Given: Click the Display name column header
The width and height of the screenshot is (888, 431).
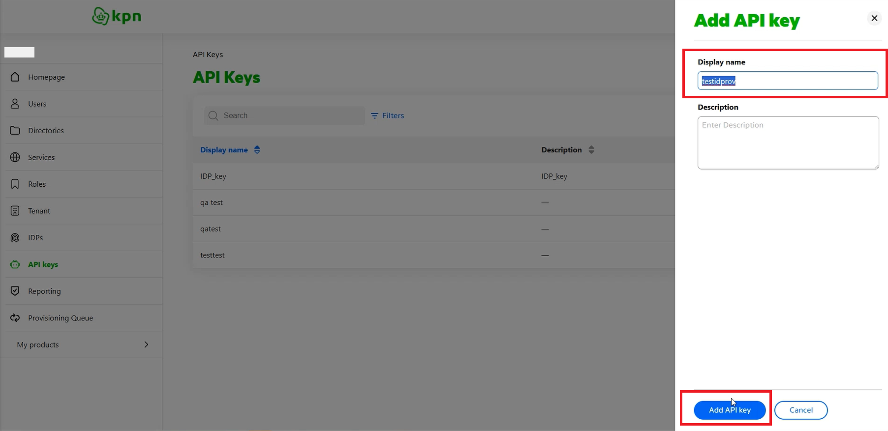Looking at the screenshot, I should (224, 150).
